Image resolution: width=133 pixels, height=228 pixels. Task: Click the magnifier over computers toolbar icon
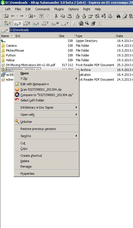click(x=125, y=16)
